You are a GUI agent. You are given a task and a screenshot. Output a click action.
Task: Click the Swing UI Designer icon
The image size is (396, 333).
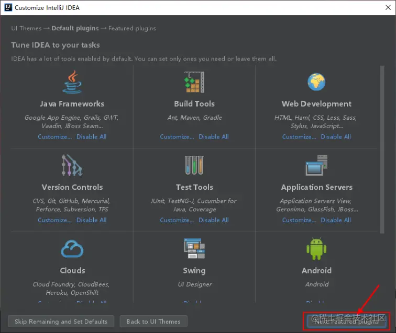[194, 248]
